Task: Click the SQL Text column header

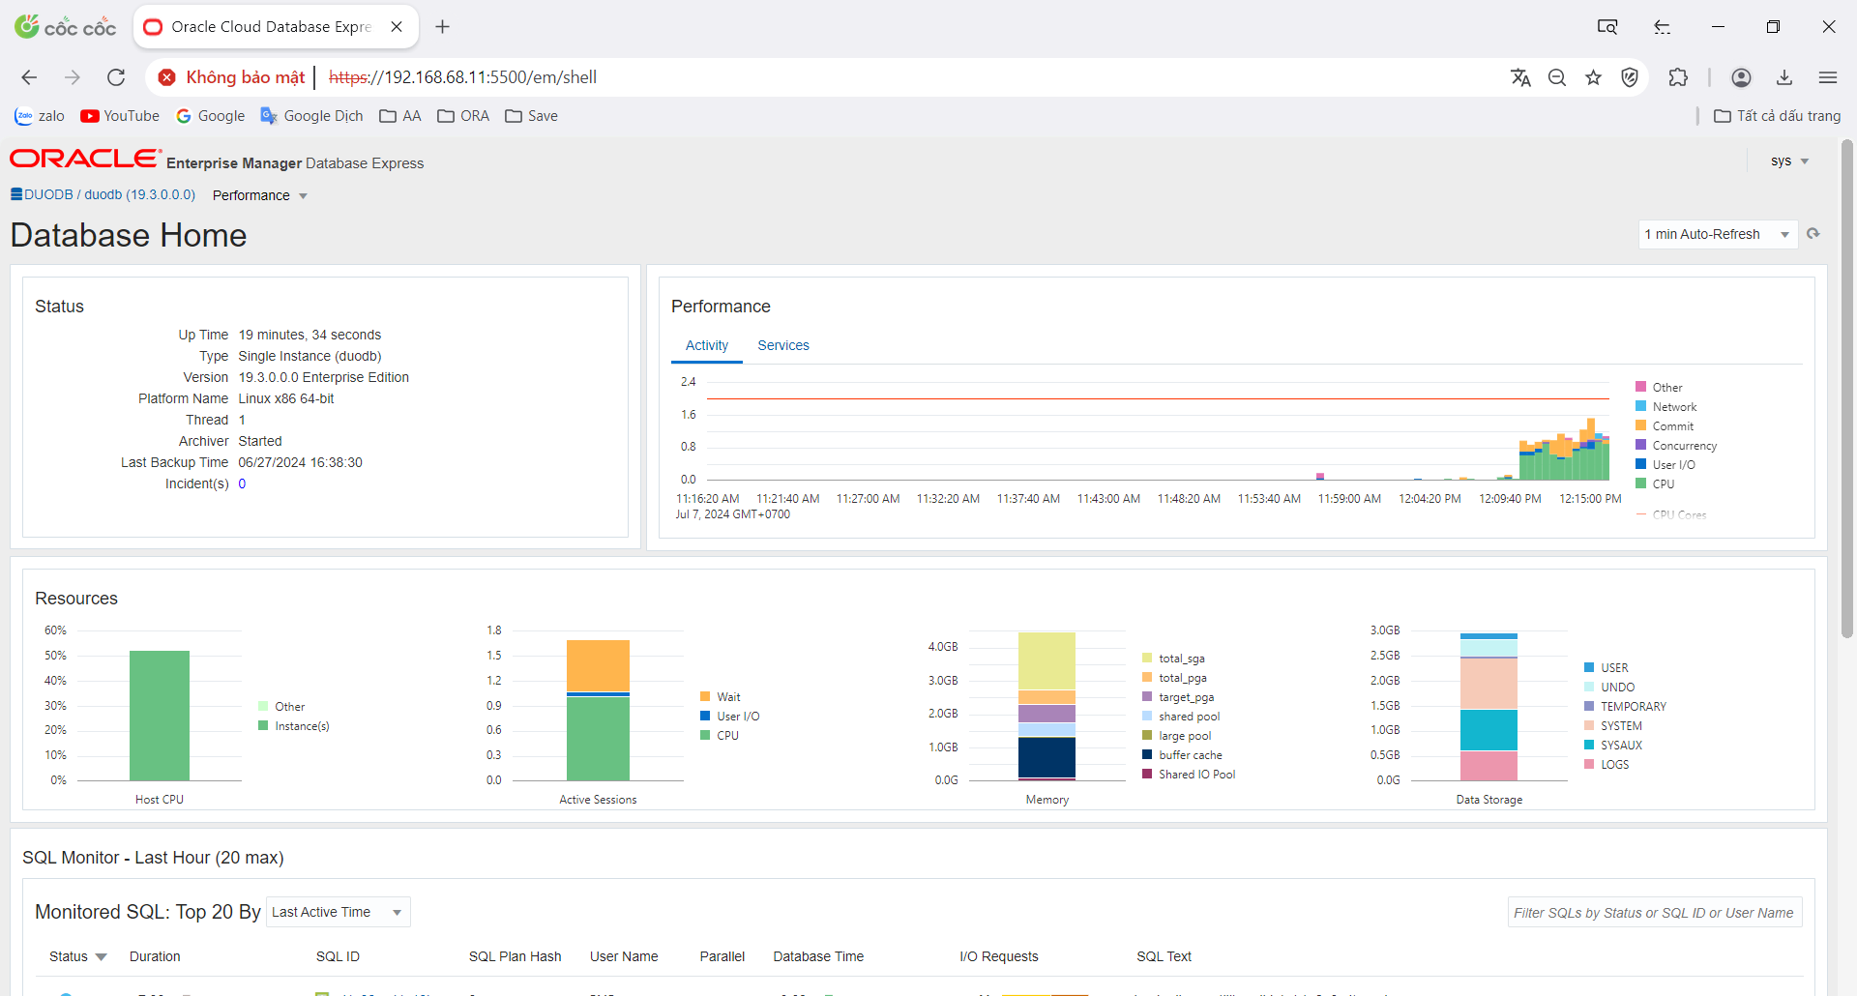Action: tap(1164, 956)
